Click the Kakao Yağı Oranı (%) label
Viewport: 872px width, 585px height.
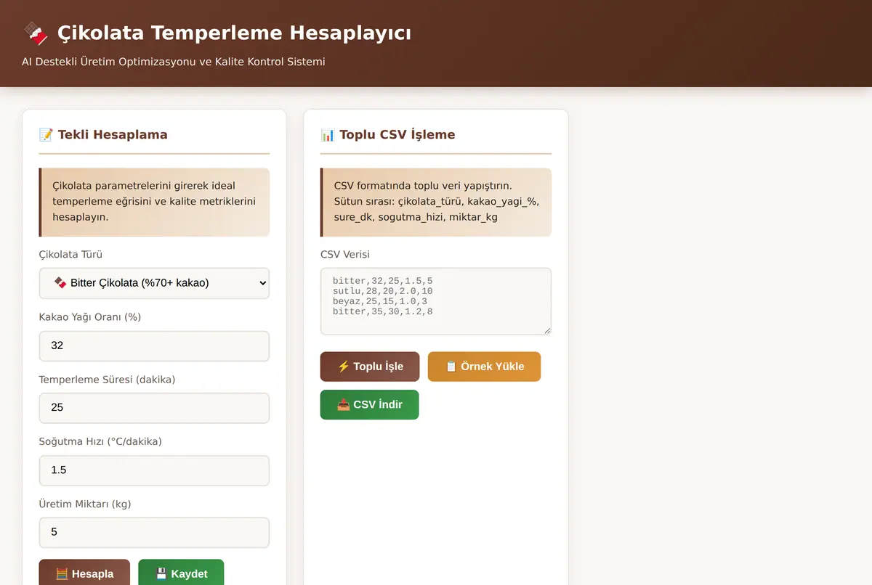pyautogui.click(x=89, y=317)
